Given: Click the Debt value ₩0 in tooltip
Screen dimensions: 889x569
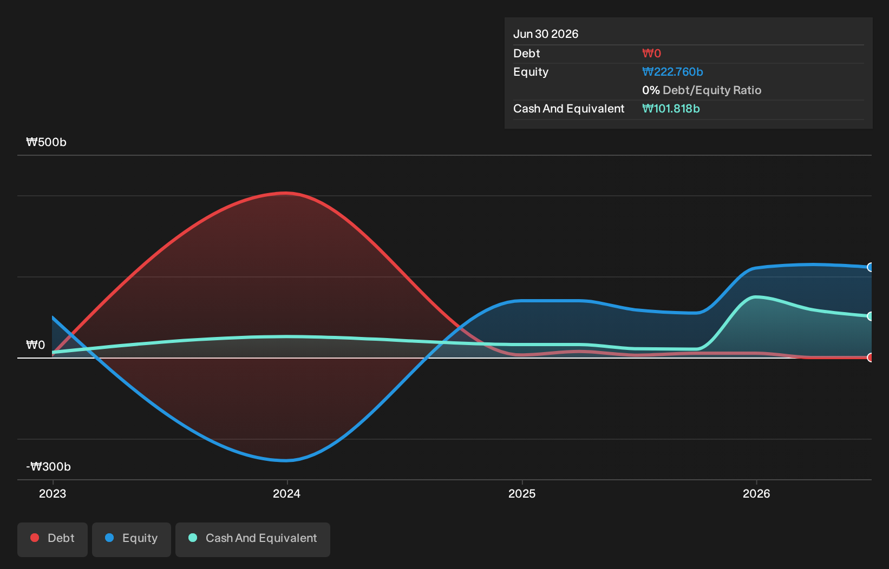Looking at the screenshot, I should [651, 54].
